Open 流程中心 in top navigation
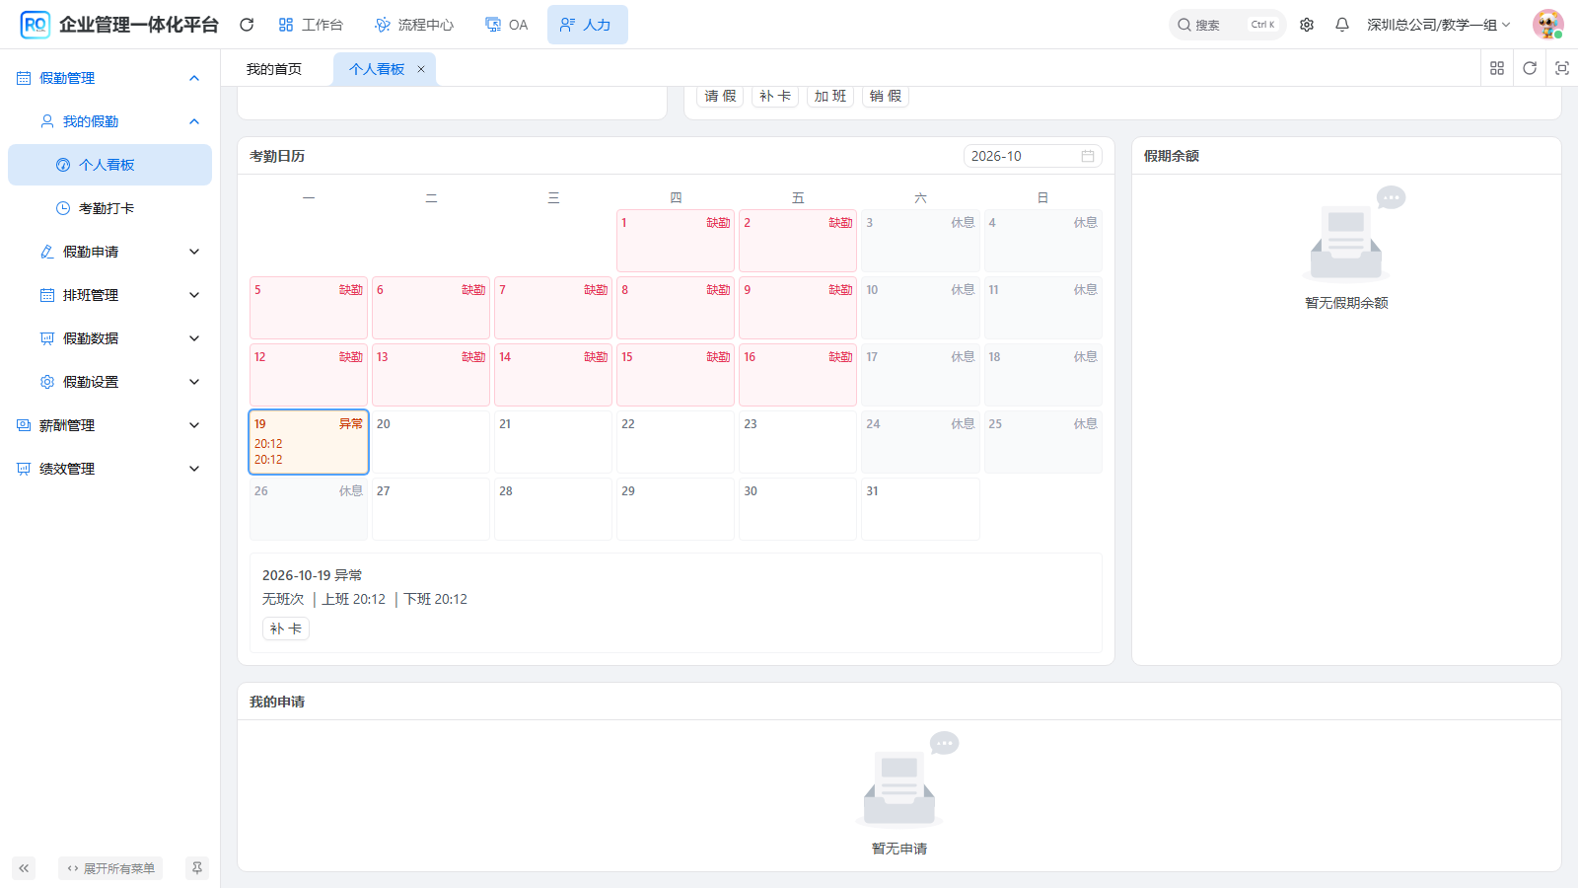The image size is (1578, 888). [414, 25]
